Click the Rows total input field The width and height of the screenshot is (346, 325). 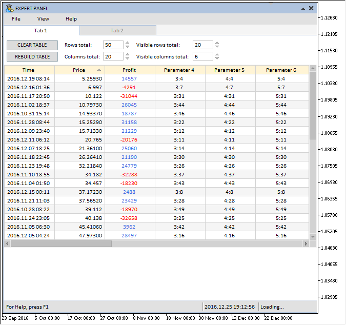(113, 45)
